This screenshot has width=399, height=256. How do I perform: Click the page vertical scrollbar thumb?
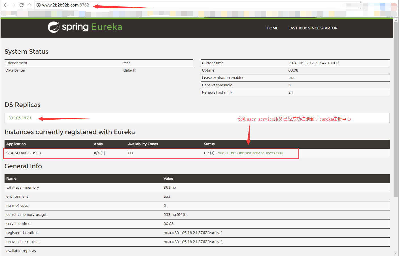click(x=396, y=109)
